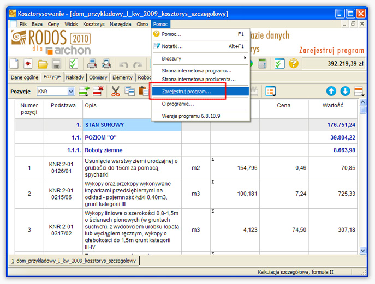Switch to Dane ogólne tab
Viewport: 375px width, 284px height.
tap(25, 77)
